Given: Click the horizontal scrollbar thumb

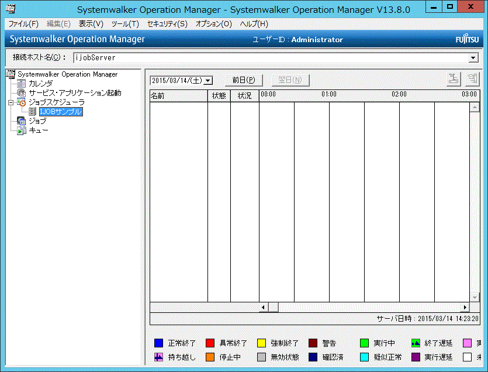Looking at the screenshot, I should click(274, 307).
